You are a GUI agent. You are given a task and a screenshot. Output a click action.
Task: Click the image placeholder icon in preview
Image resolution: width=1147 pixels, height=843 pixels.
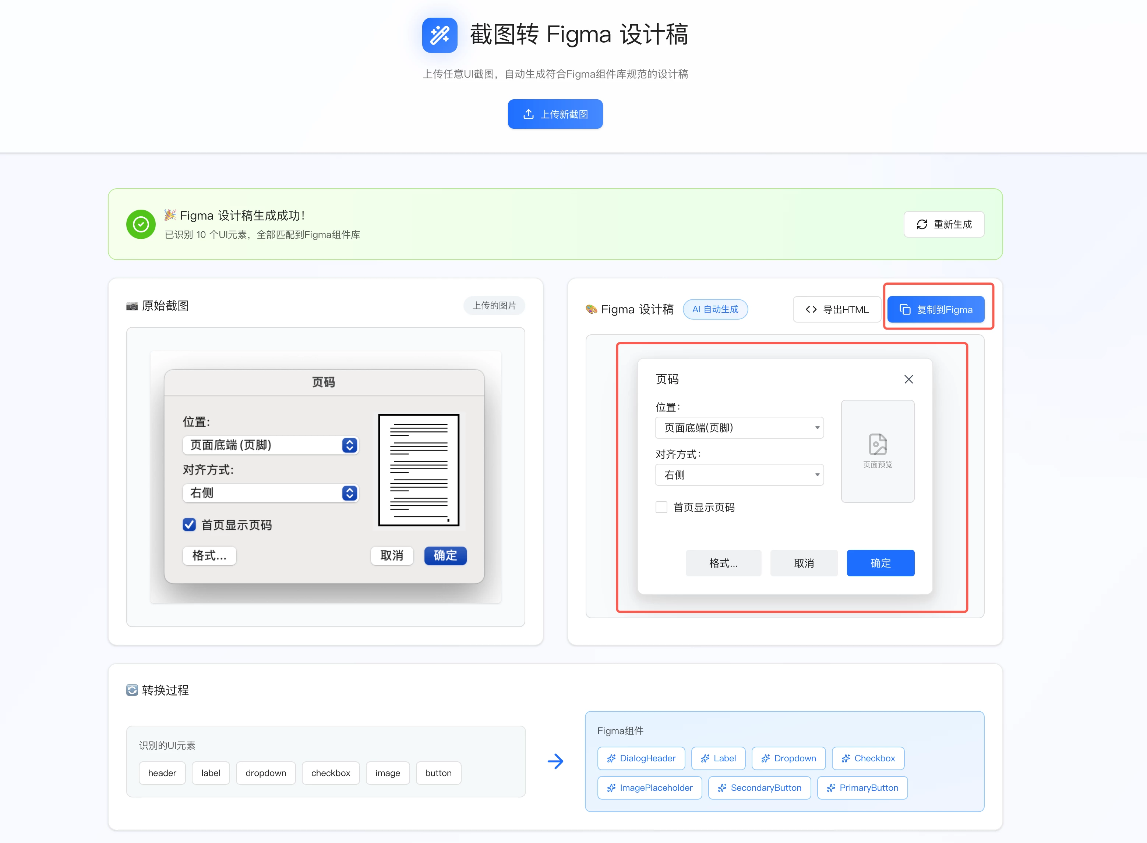(x=877, y=444)
